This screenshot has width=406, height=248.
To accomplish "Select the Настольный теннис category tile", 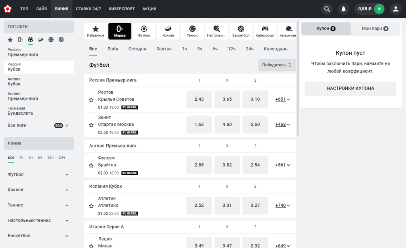I will point(216,31).
